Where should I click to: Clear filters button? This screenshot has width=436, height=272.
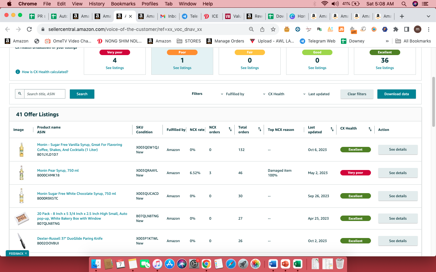[x=357, y=94]
